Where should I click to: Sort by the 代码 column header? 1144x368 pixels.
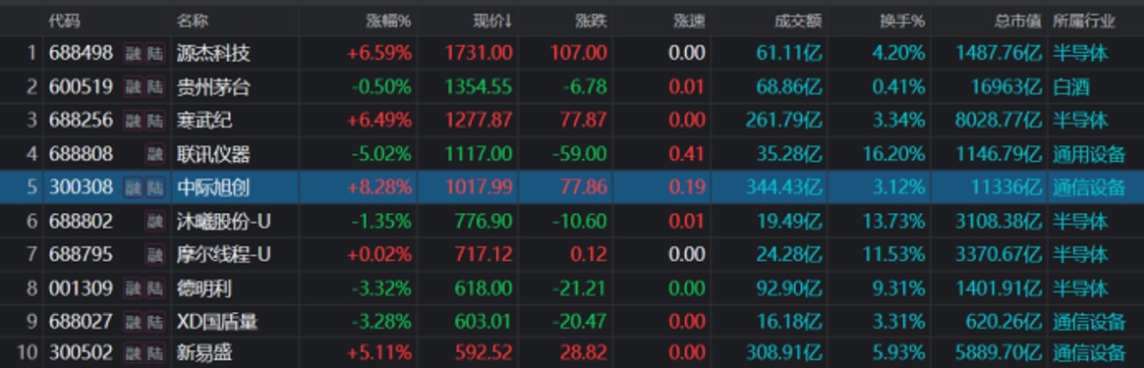click(x=64, y=22)
